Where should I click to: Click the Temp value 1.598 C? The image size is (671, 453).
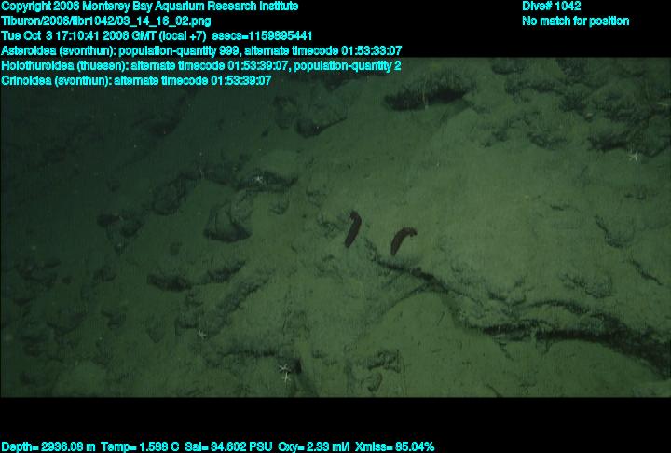pos(140,446)
